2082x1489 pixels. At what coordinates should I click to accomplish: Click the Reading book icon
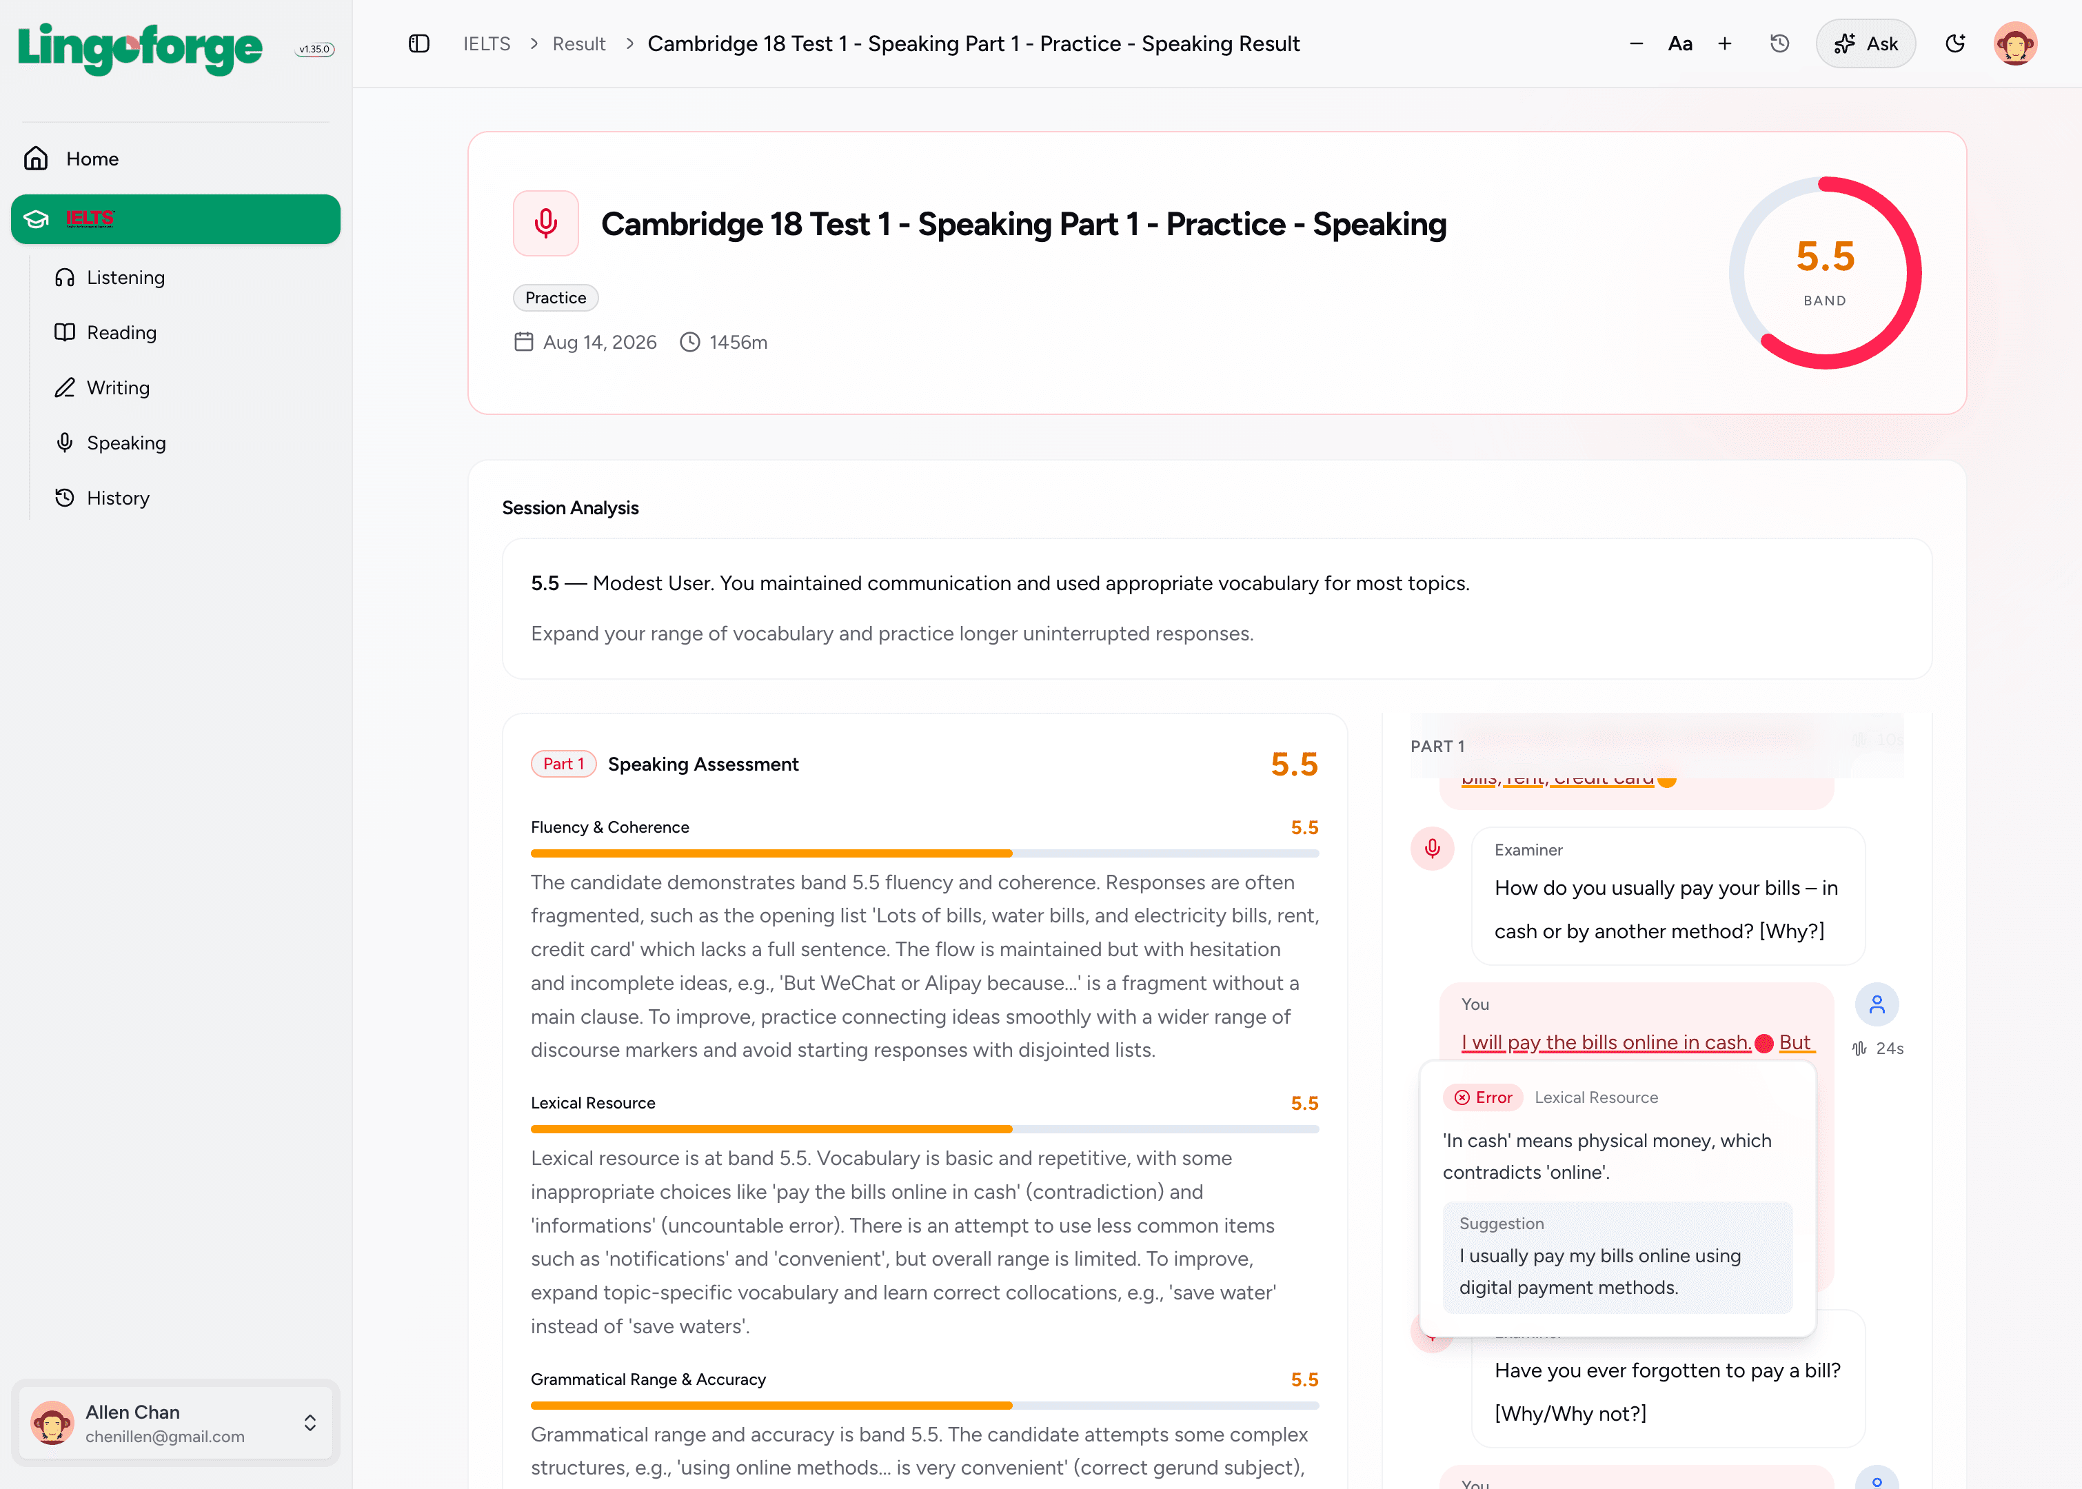64,333
